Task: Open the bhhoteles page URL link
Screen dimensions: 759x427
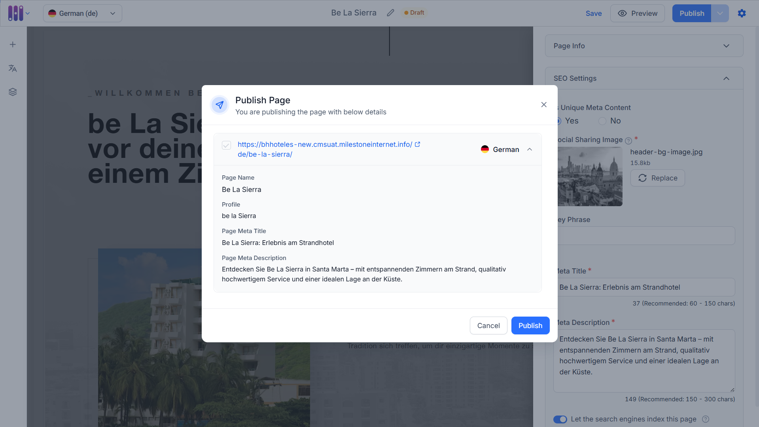Action: pos(325,149)
